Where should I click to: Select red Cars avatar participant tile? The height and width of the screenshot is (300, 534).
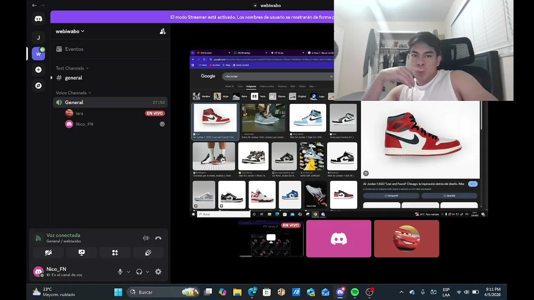pyautogui.click(x=406, y=239)
